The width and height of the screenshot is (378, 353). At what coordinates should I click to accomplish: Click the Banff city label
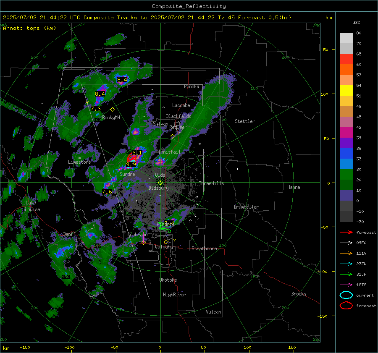point(69,234)
